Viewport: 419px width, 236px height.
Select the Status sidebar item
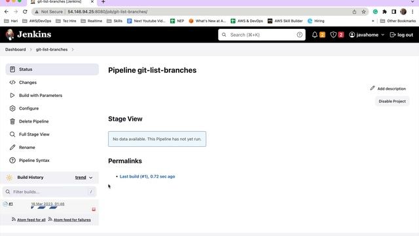tap(52, 69)
